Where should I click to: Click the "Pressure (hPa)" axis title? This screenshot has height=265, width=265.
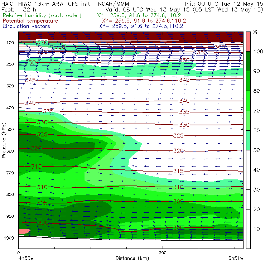coord(4,140)
